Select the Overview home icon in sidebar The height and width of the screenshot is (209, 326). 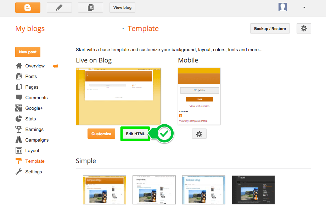tap(18, 66)
